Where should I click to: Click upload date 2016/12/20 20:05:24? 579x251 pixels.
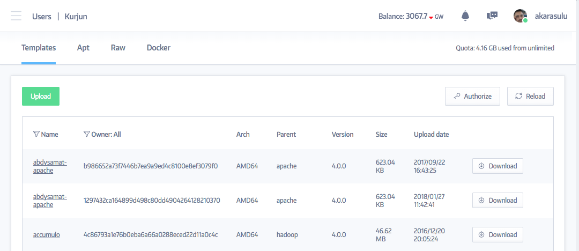(429, 235)
